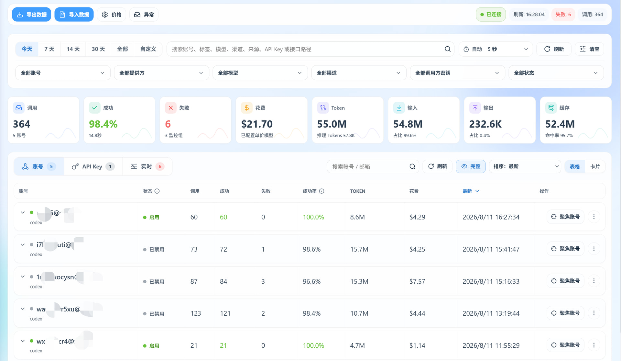The image size is (621, 361).
Task: Click the 导出数据 export button
Action: (x=31, y=15)
